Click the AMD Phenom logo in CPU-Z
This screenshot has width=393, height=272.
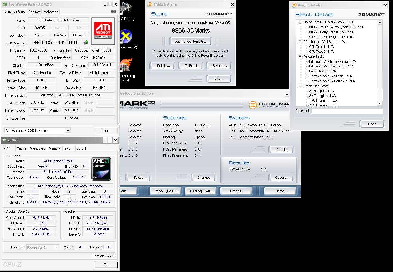coord(101,169)
